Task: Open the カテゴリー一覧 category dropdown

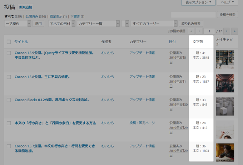Action: tap(98, 24)
